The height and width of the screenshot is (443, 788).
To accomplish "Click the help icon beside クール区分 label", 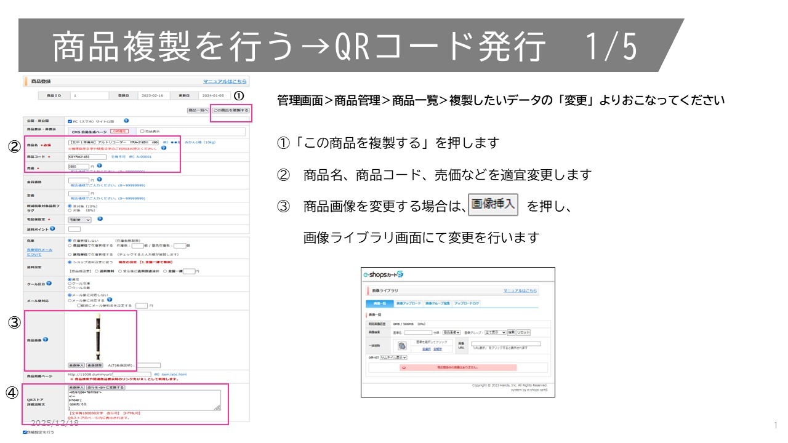I will (49, 284).
